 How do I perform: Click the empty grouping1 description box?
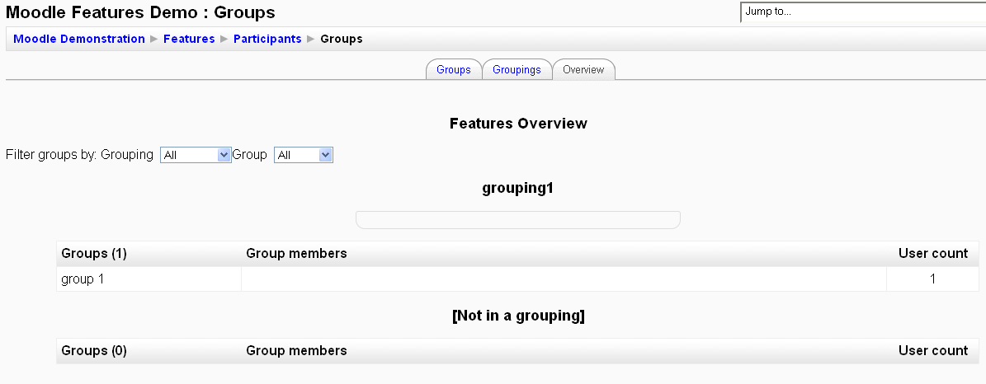click(x=517, y=220)
